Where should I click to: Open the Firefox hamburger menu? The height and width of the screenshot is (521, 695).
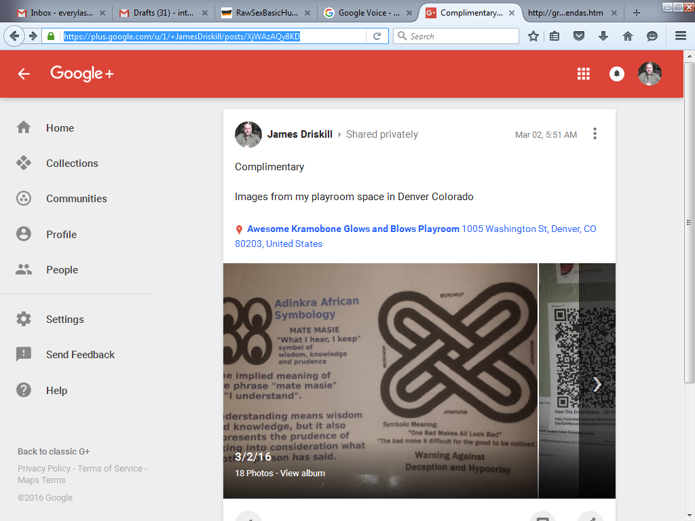click(681, 37)
